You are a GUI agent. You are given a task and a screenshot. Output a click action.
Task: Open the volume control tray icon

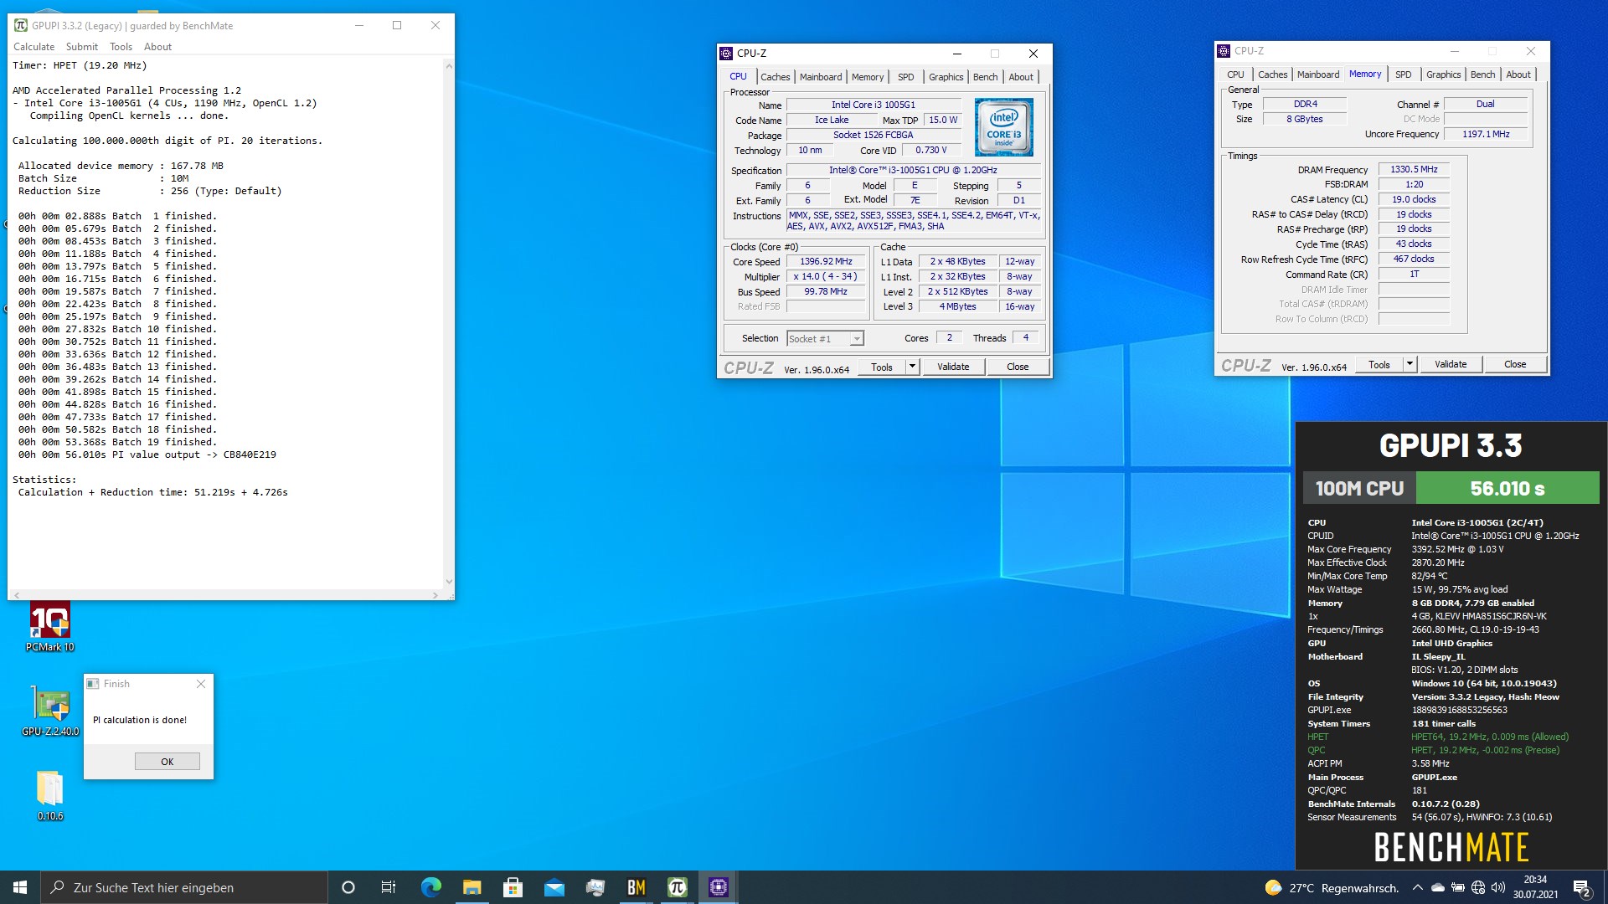tap(1498, 887)
